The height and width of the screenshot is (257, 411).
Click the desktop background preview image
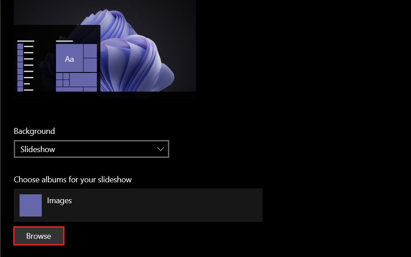point(105,46)
